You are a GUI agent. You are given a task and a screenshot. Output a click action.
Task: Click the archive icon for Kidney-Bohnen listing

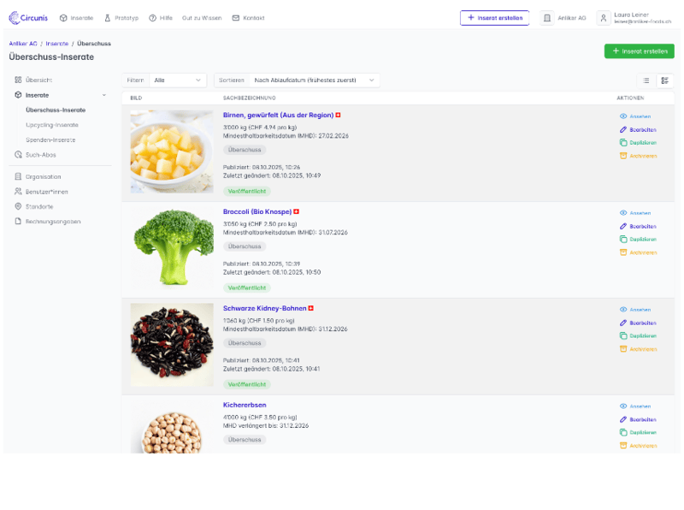tap(623, 349)
